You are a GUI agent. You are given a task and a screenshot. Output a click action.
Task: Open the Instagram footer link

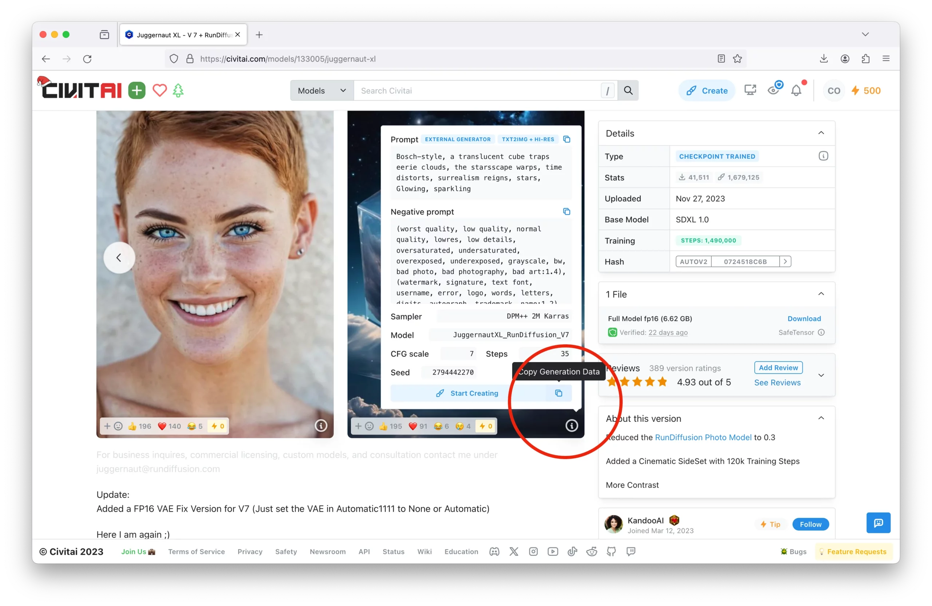tap(533, 551)
